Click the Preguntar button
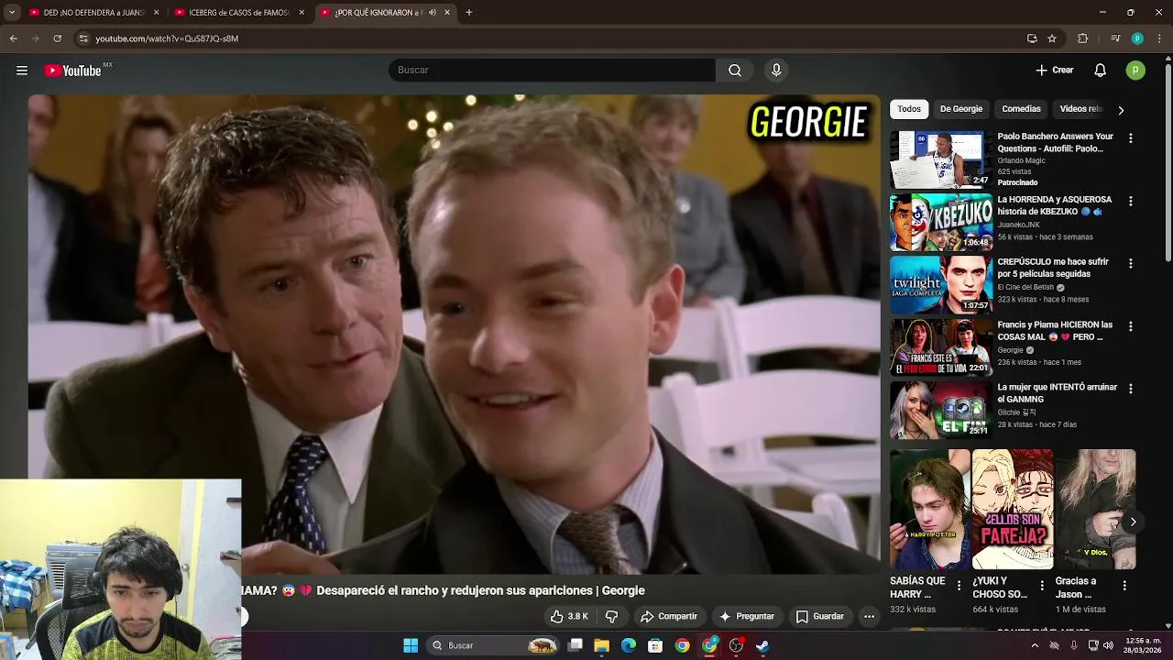Viewport: 1173px width, 660px height. [748, 617]
